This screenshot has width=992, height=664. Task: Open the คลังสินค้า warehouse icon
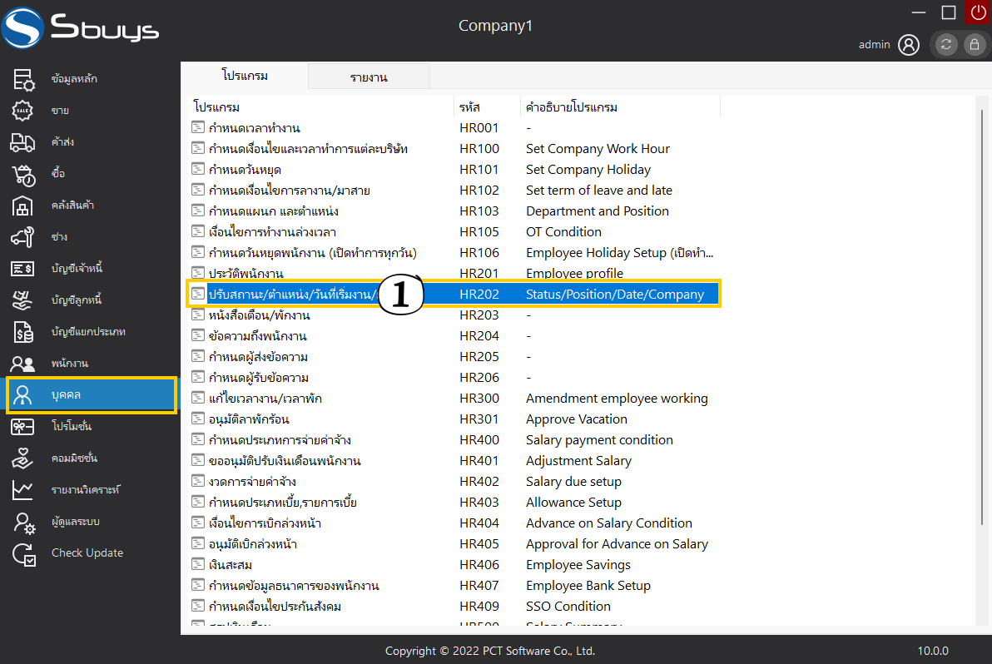pyautogui.click(x=23, y=206)
